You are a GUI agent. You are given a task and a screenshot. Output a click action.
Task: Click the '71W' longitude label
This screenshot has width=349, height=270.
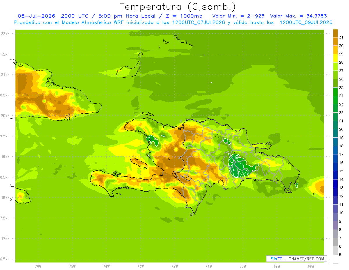point(209,266)
